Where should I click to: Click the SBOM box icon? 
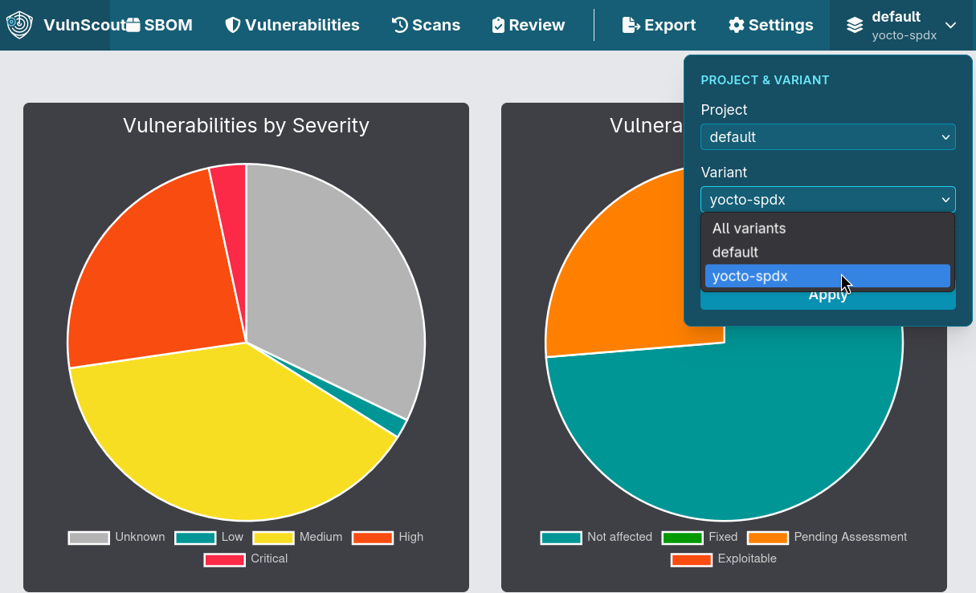pyautogui.click(x=133, y=25)
